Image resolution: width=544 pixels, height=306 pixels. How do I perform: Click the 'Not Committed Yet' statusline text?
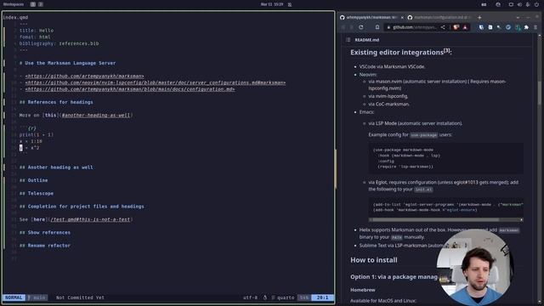[80, 297]
